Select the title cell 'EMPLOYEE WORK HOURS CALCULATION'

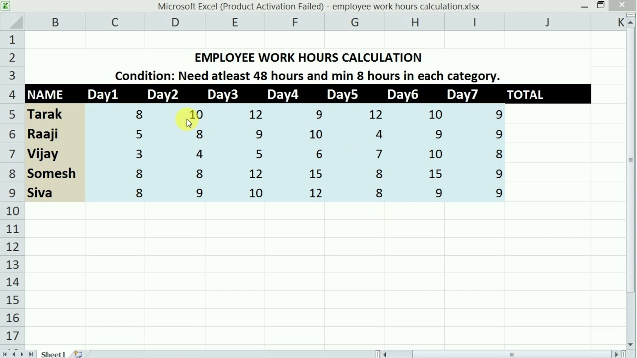[308, 57]
